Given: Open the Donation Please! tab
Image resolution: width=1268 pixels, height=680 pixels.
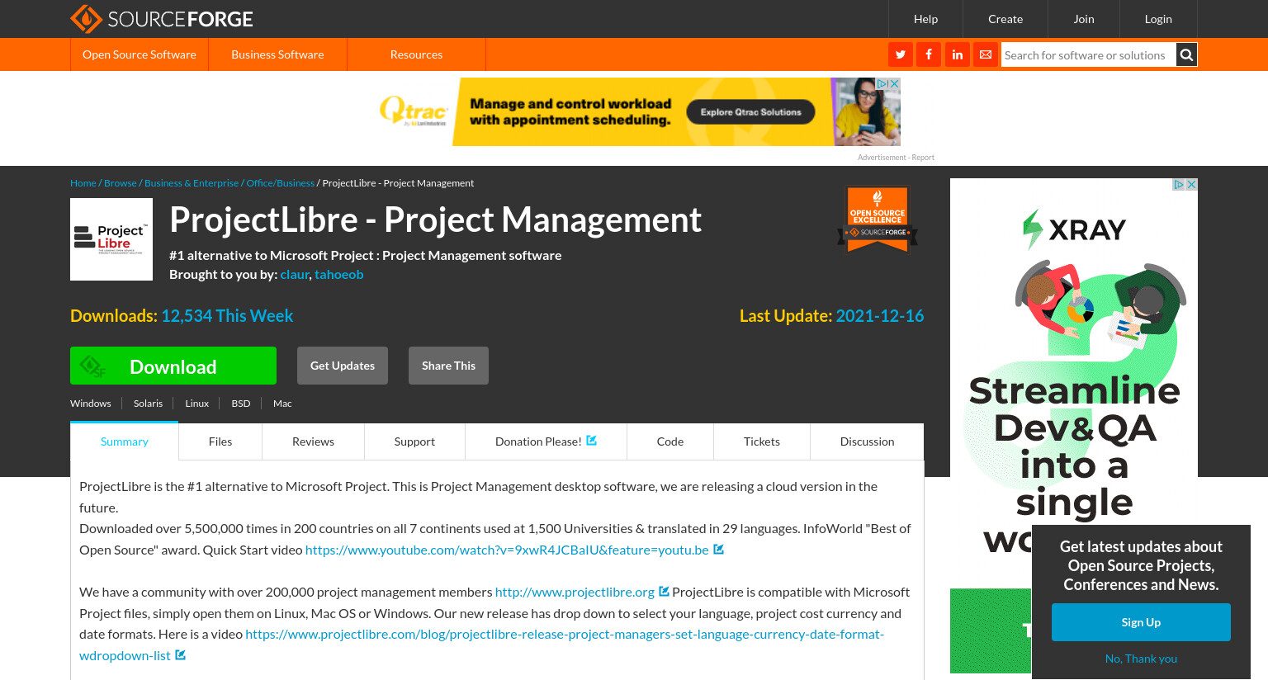Looking at the screenshot, I should click(x=546, y=442).
